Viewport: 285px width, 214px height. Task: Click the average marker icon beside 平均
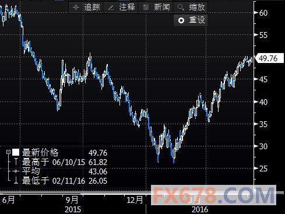coord(16,171)
